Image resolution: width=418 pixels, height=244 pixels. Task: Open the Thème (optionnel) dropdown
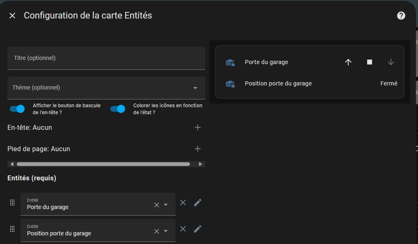[x=106, y=88]
